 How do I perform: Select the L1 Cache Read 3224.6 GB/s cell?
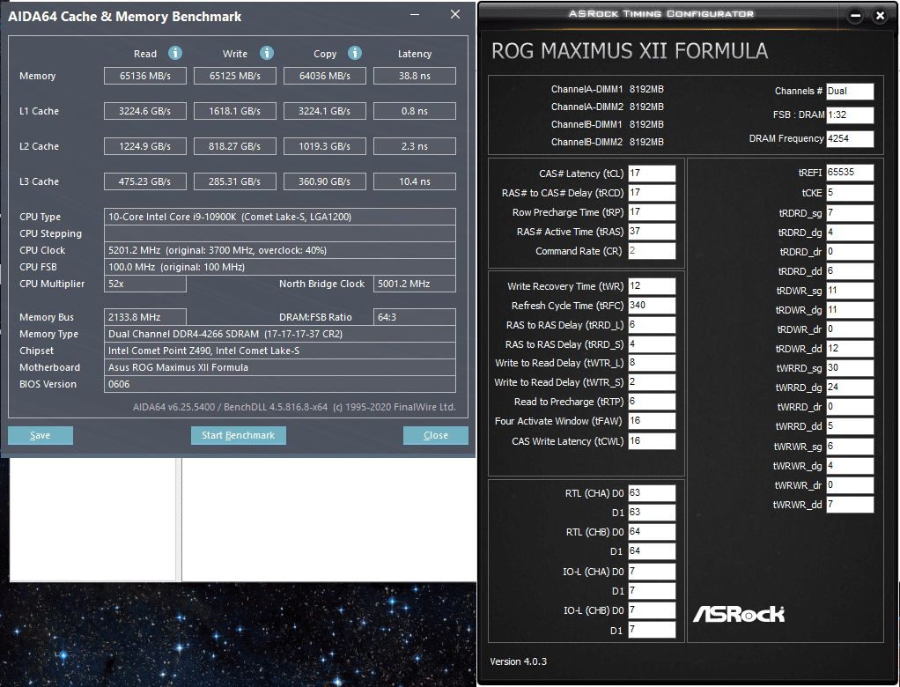tap(145, 111)
